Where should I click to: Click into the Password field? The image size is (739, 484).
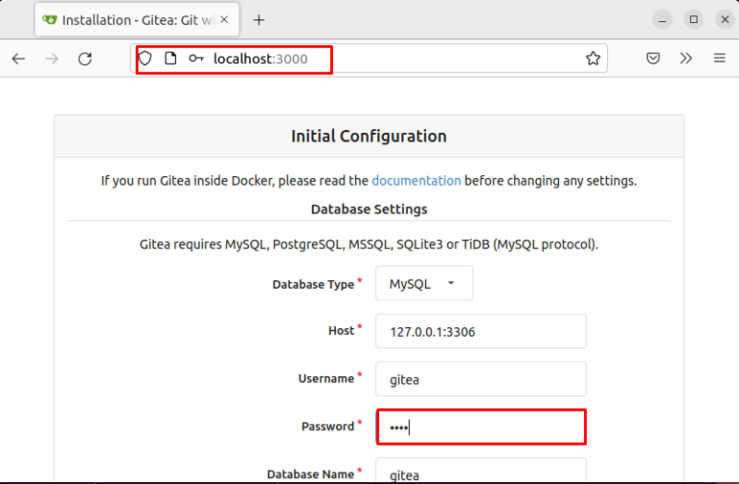coord(481,427)
